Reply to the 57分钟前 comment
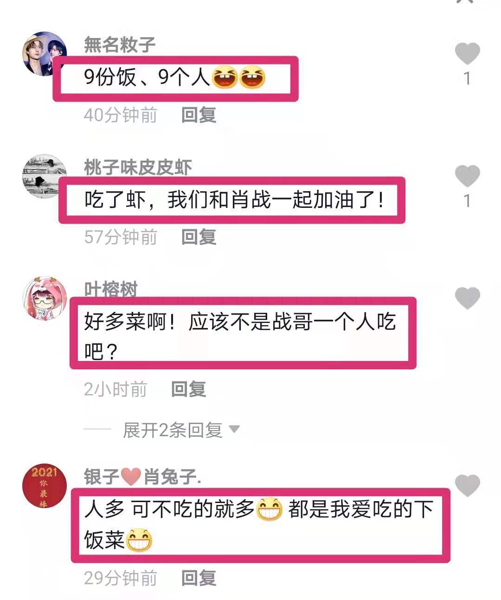The height and width of the screenshot is (600, 501). [x=199, y=237]
